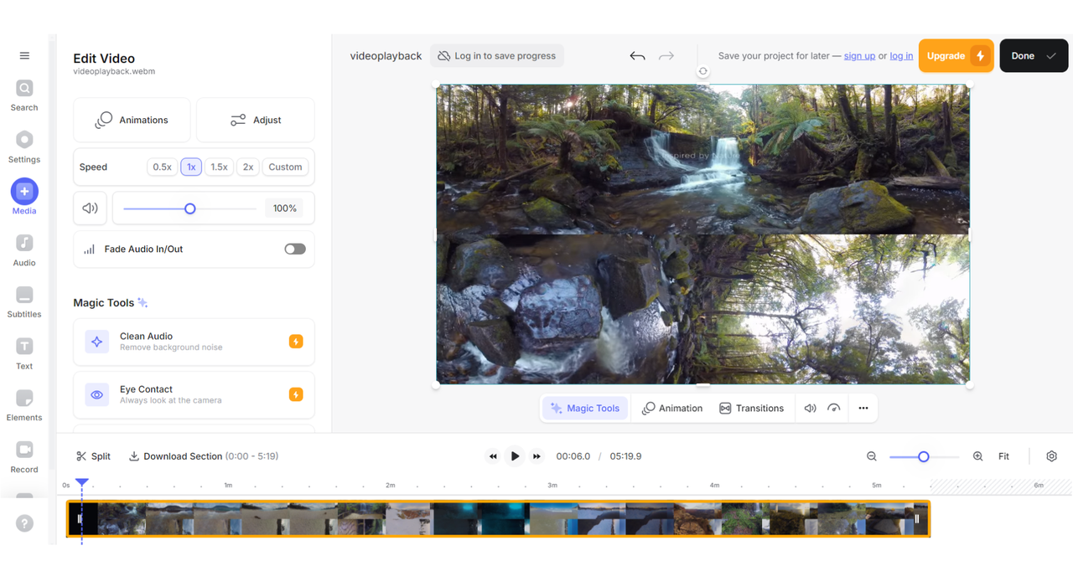1073x566 pixels.
Task: Click the 3m mark on the timeline ruler
Action: pos(552,485)
